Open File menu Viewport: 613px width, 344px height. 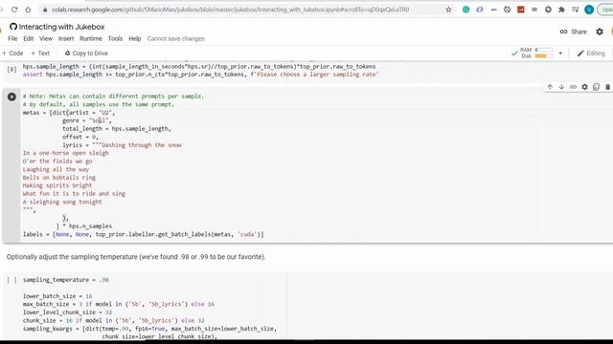12,38
